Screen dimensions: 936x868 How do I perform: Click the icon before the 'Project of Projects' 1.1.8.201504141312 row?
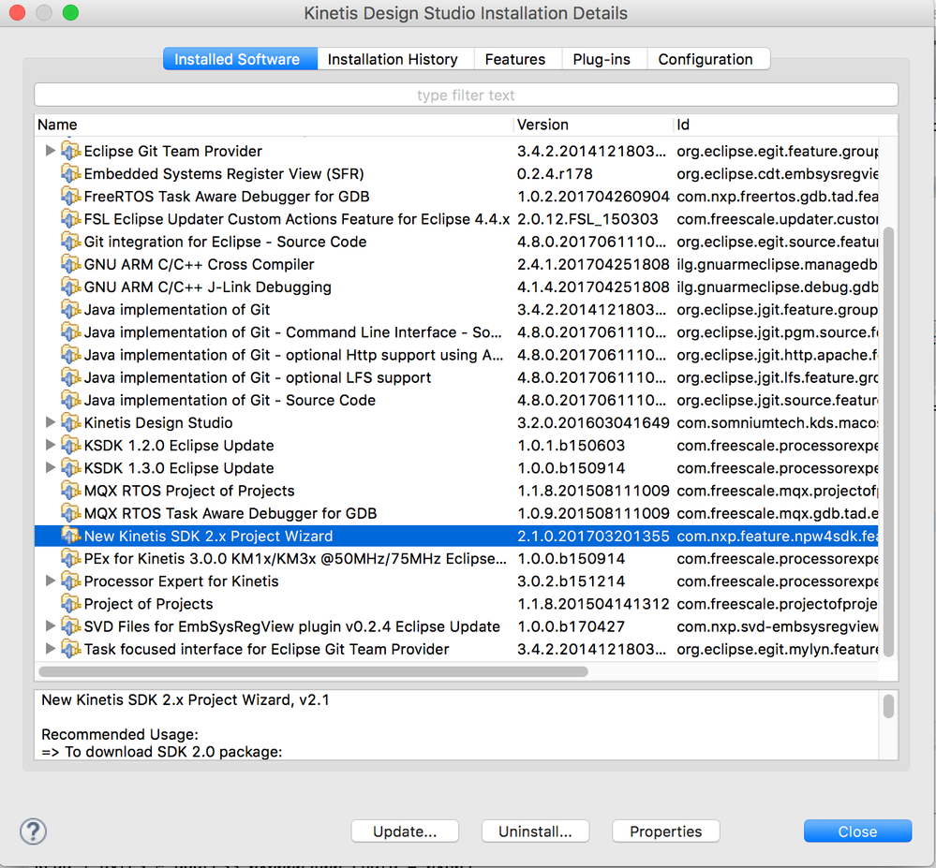tap(70, 604)
